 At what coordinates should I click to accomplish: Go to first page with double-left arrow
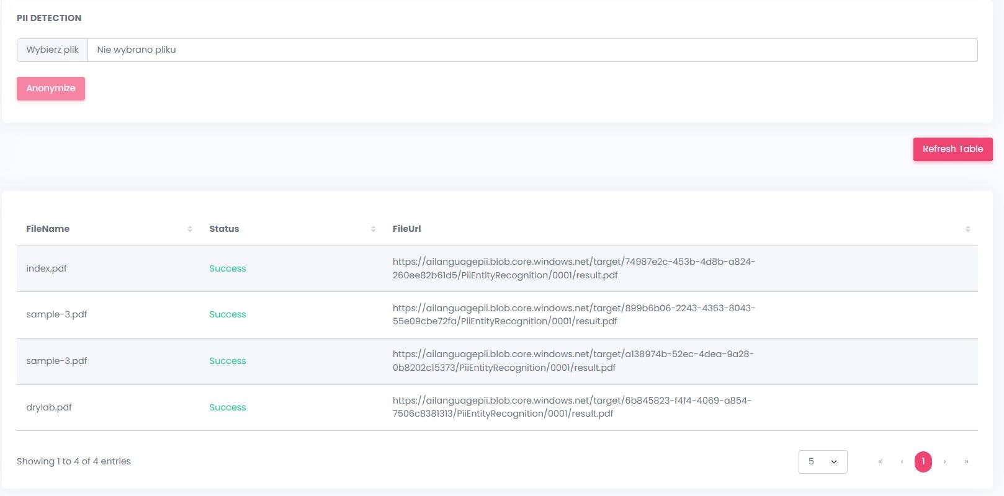[880, 462]
